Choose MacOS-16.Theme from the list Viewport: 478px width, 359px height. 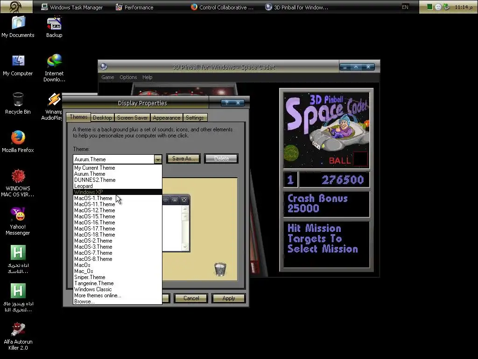(x=118, y=223)
